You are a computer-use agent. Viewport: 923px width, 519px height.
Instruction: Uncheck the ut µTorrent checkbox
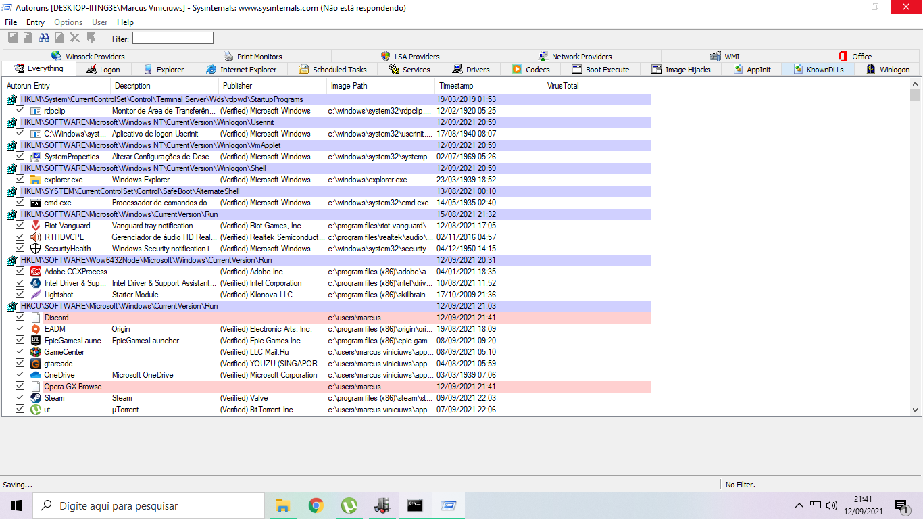[x=20, y=410]
